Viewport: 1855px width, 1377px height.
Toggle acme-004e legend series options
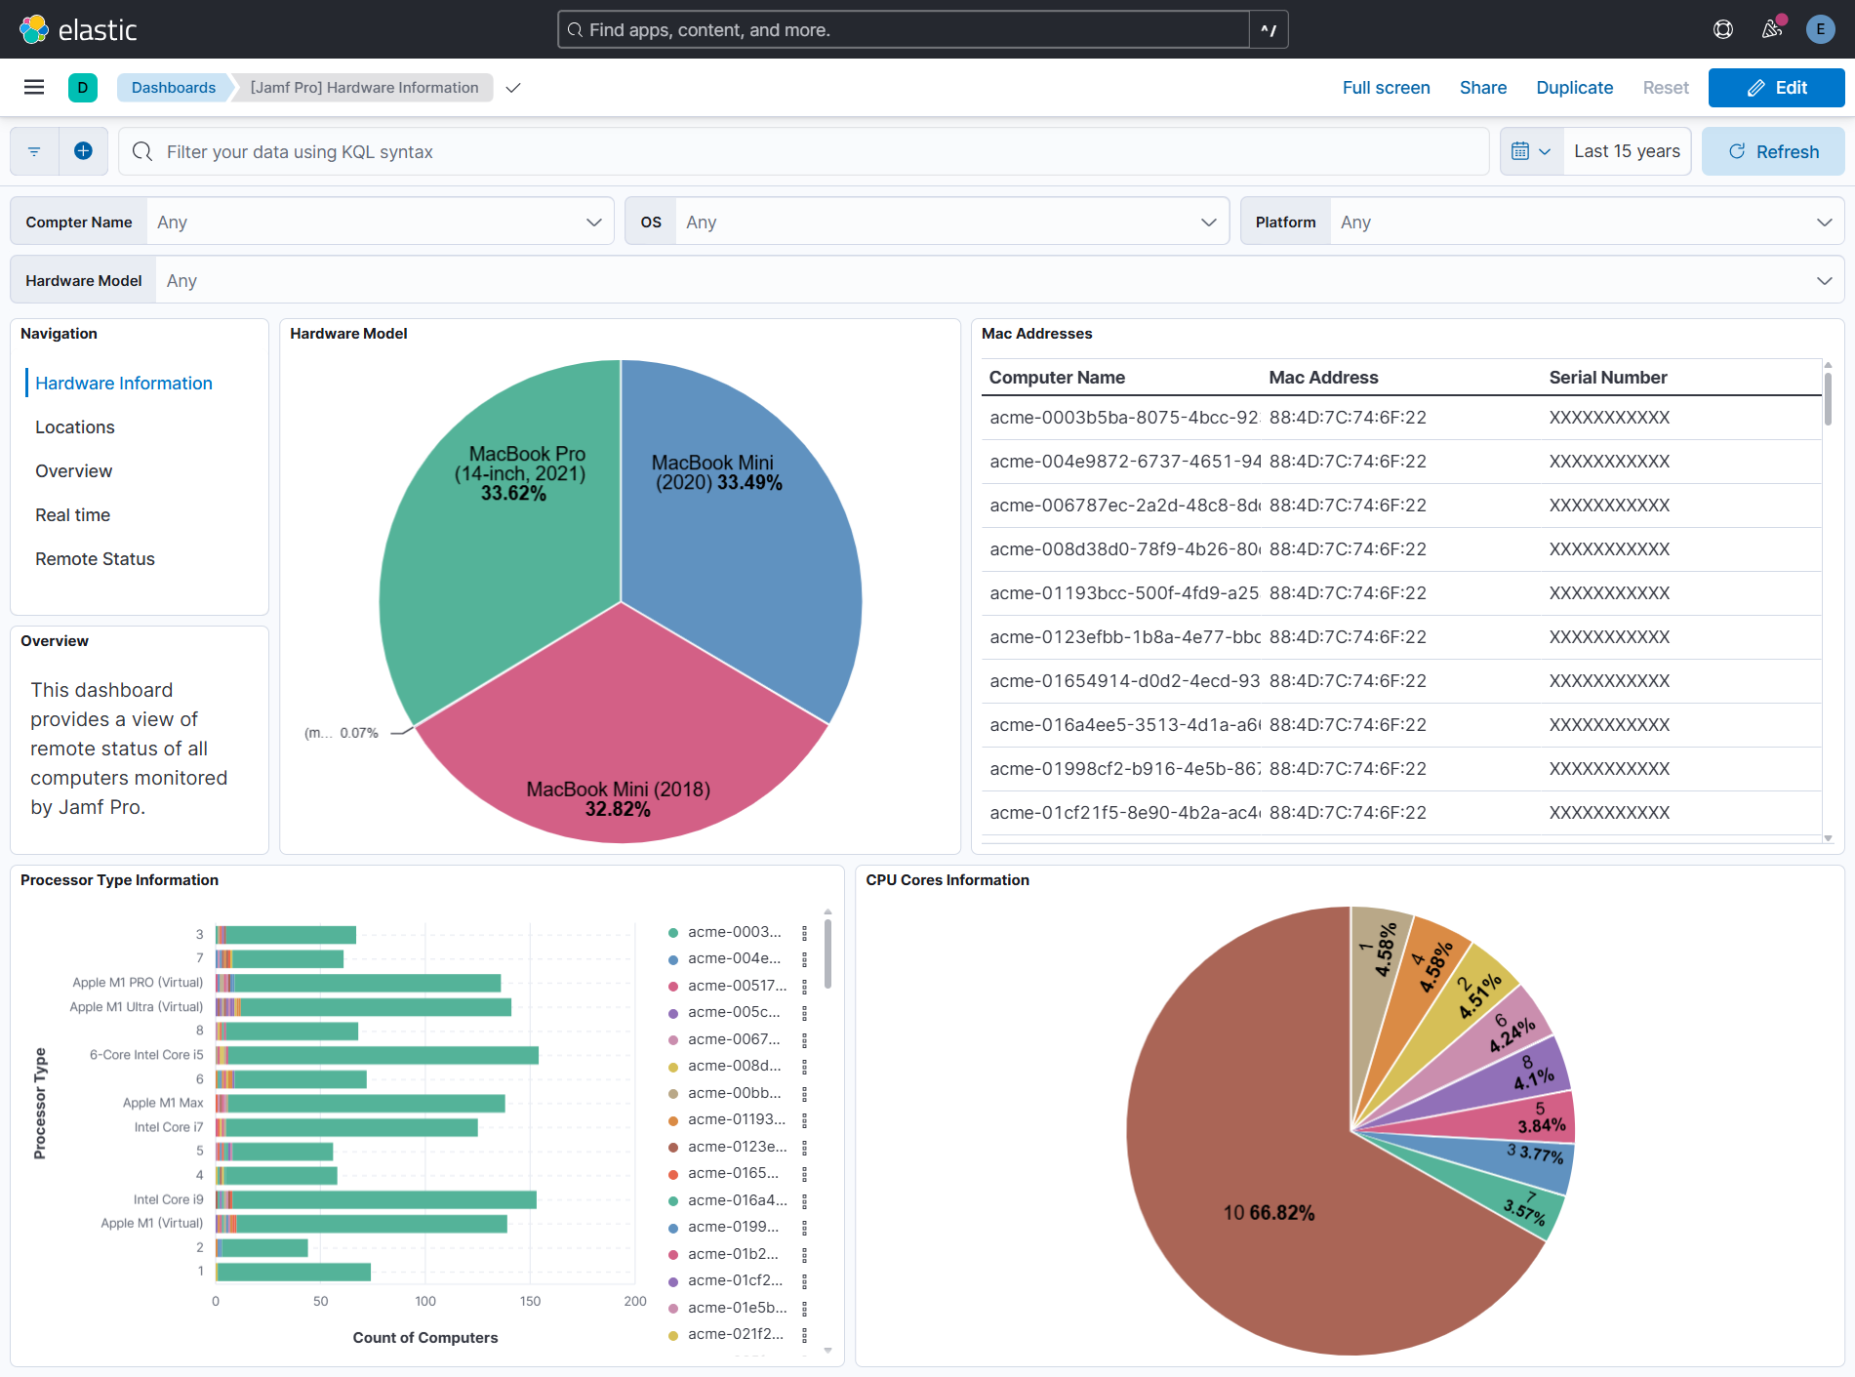point(804,959)
